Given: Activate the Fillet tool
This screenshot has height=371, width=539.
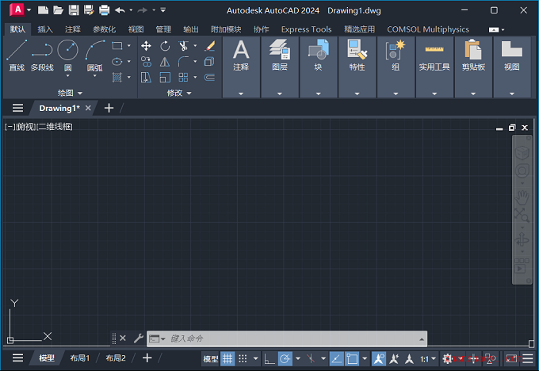Looking at the screenshot, I should (183, 62).
